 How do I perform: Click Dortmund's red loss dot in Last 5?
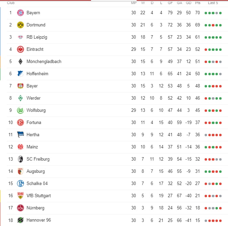213,25
